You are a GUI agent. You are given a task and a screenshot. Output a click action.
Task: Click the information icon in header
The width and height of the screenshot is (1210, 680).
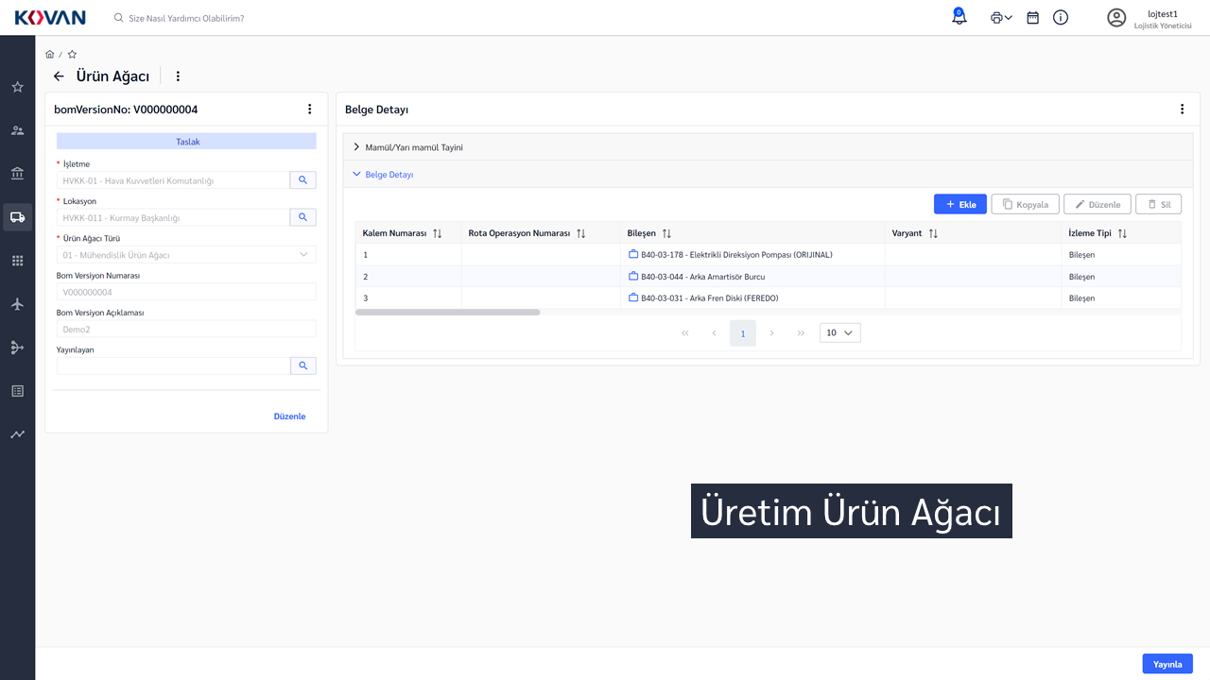click(1061, 17)
